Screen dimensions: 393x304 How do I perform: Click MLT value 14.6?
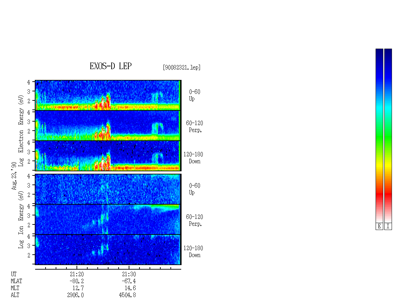point(130,288)
